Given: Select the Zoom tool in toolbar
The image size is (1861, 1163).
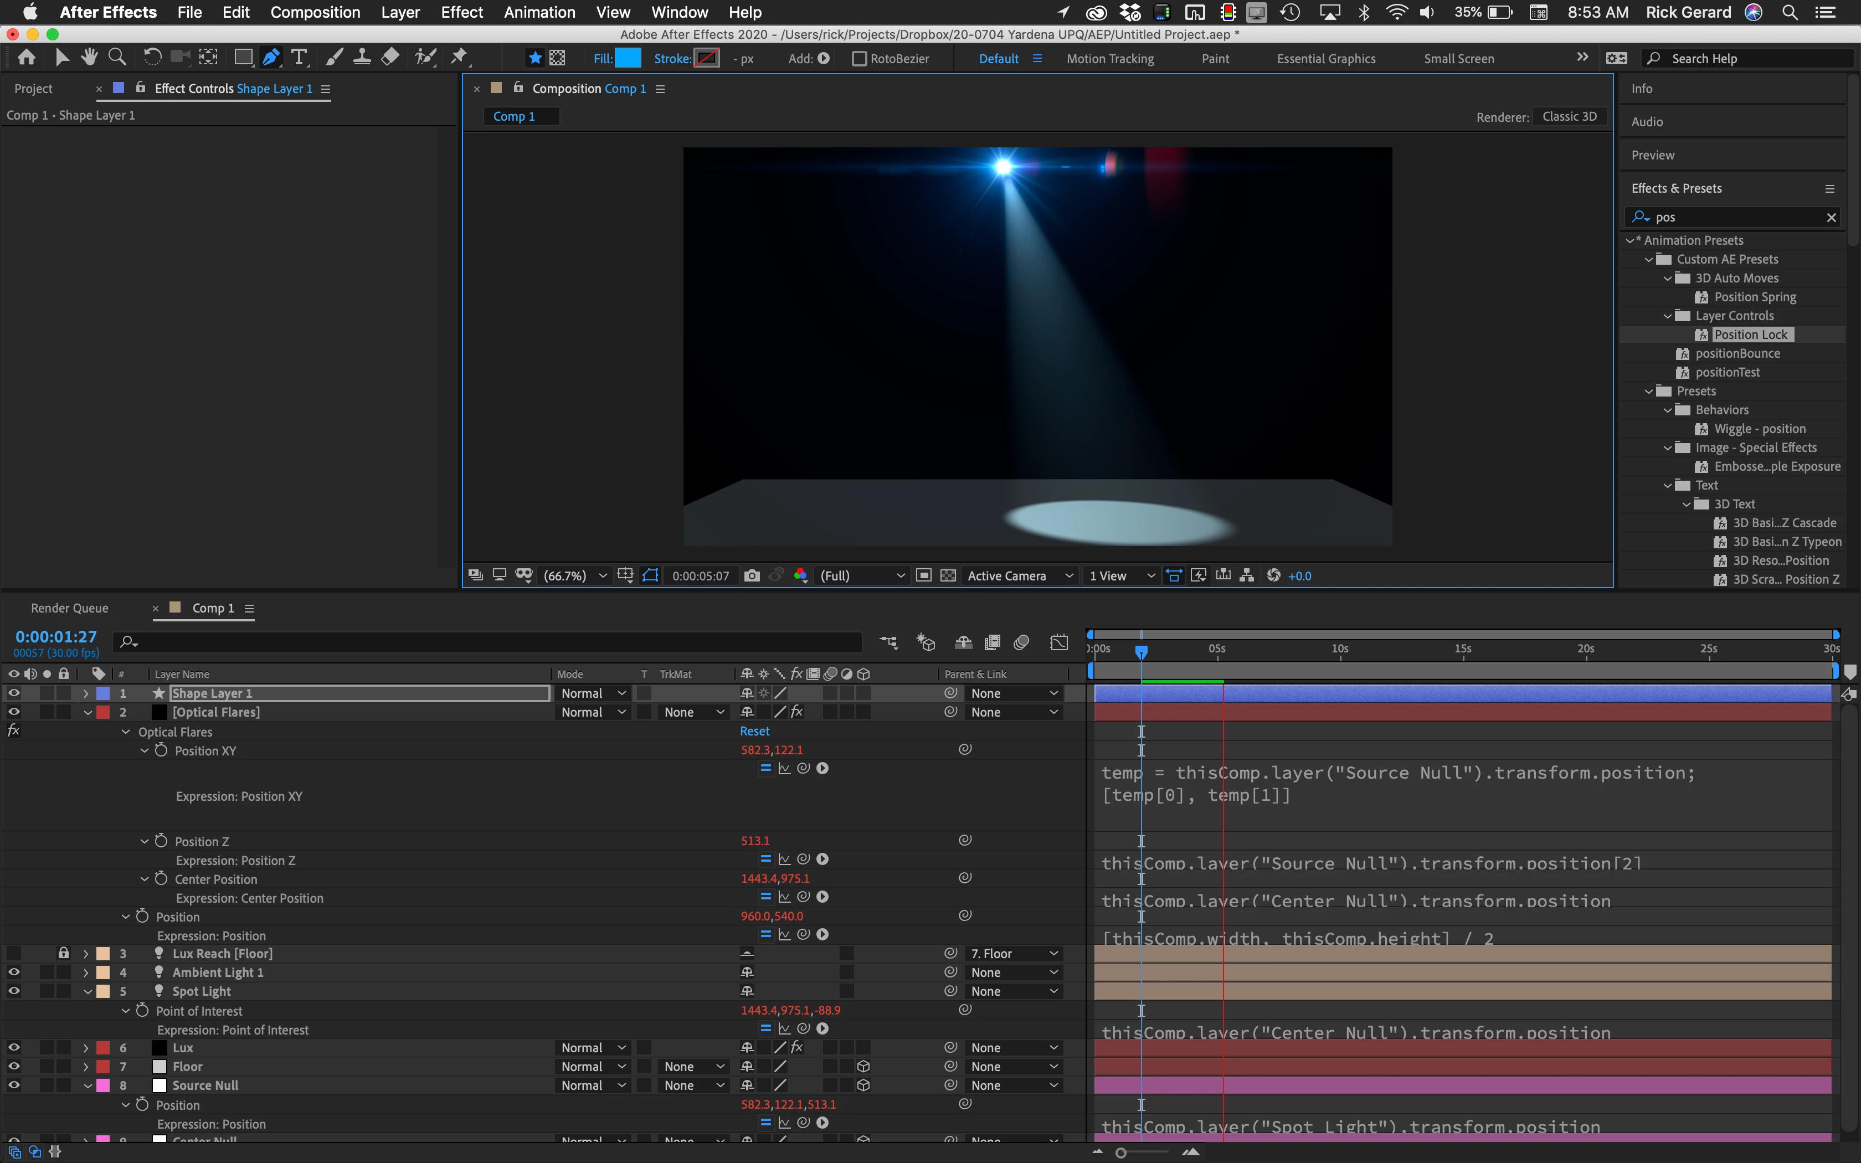Looking at the screenshot, I should (117, 57).
